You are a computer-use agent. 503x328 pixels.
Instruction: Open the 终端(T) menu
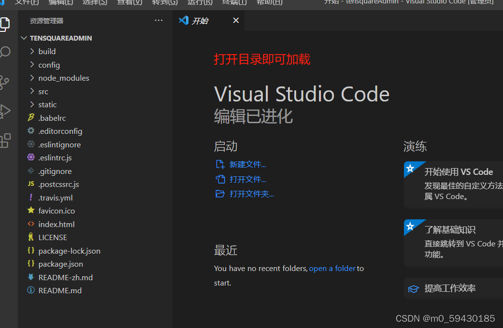[x=234, y=2]
